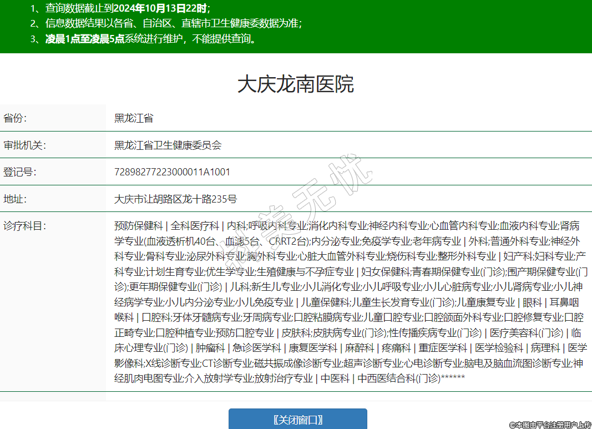Click the 康复医学科 department entry
Screen dimensions: 592x429
(x=313, y=348)
